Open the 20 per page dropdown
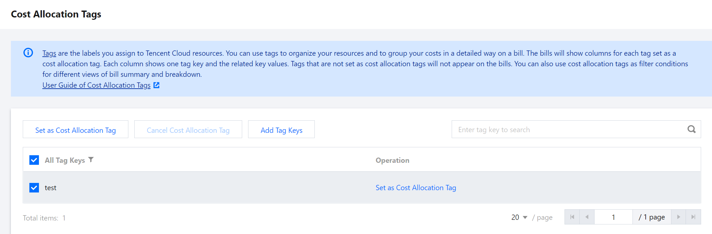712x234 pixels. 519,218
